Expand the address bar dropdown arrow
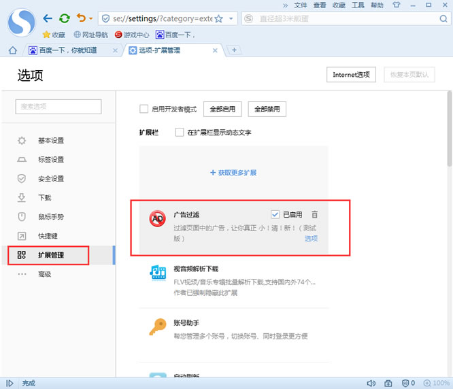The image size is (453, 389). click(x=232, y=18)
